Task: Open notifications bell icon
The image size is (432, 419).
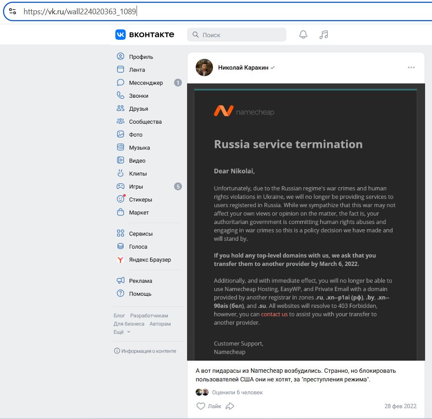Action: pos(303,35)
